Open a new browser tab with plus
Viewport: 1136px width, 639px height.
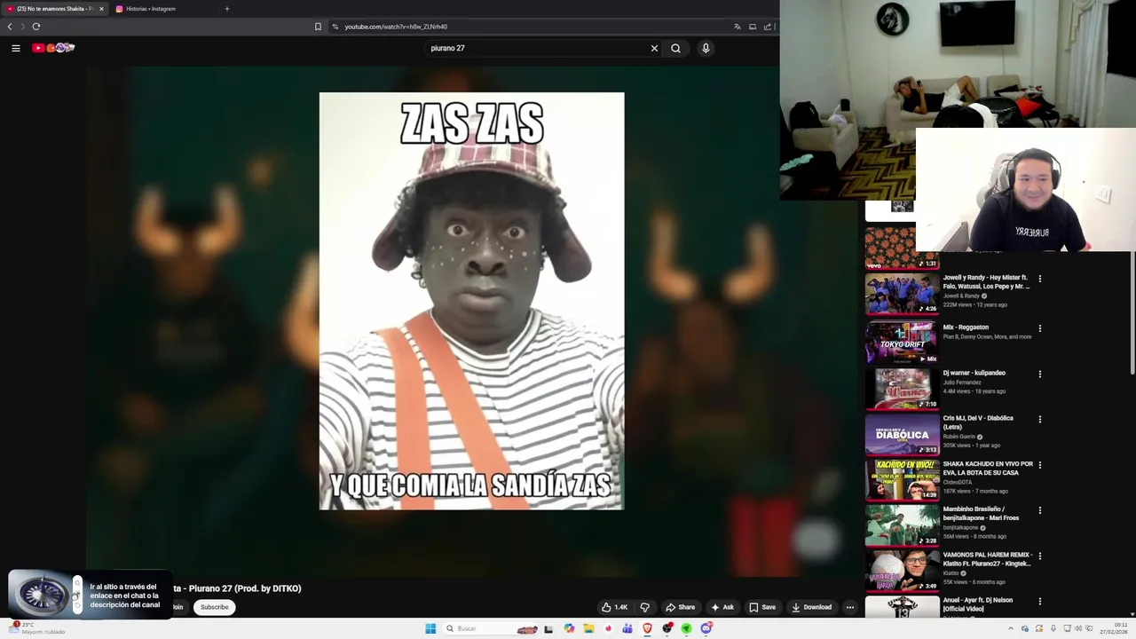coord(226,9)
